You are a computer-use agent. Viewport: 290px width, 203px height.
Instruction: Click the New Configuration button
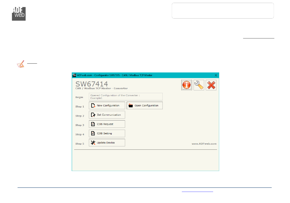(107, 106)
